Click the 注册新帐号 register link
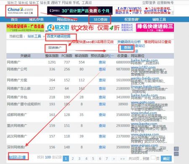The width and height of the screenshot is (189, 164). (165, 3)
